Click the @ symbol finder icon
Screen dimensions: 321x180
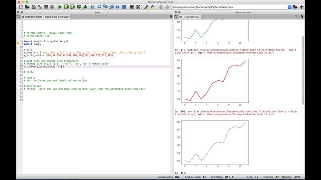(x=52, y=7)
